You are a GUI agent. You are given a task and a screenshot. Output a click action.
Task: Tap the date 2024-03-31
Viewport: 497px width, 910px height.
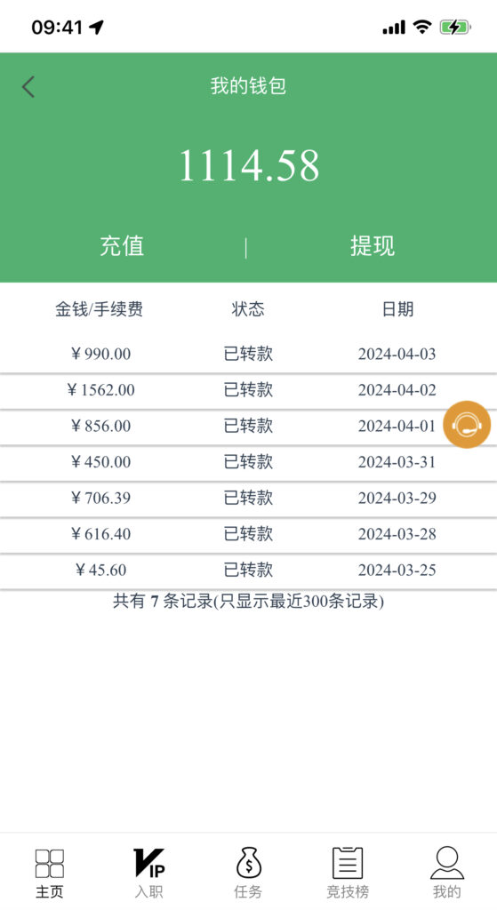click(397, 462)
